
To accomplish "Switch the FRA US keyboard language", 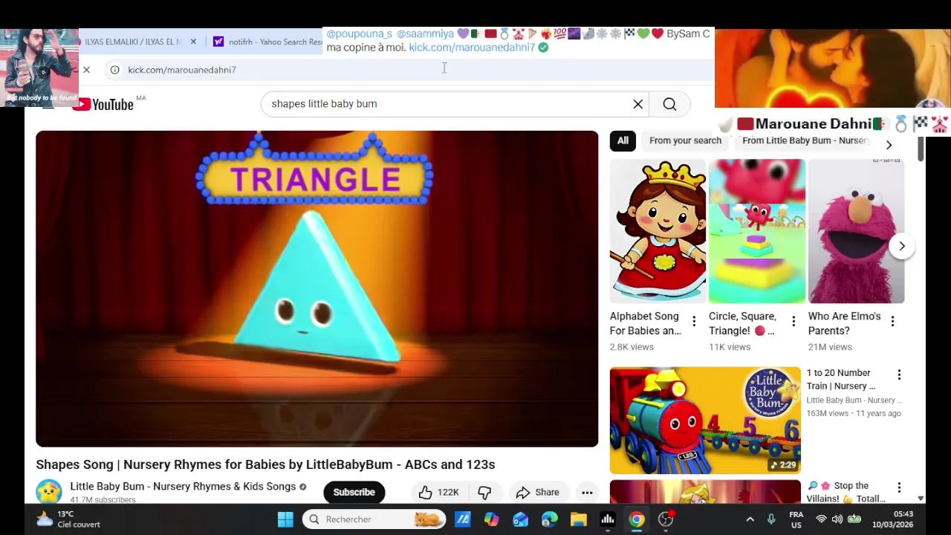I will [796, 519].
